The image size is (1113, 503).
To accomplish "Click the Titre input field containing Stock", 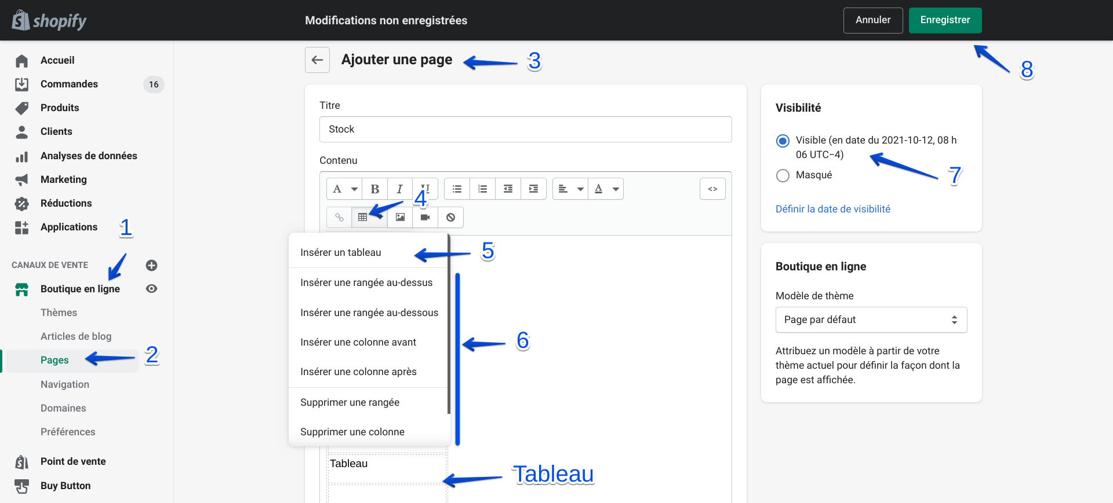I will click(x=525, y=129).
